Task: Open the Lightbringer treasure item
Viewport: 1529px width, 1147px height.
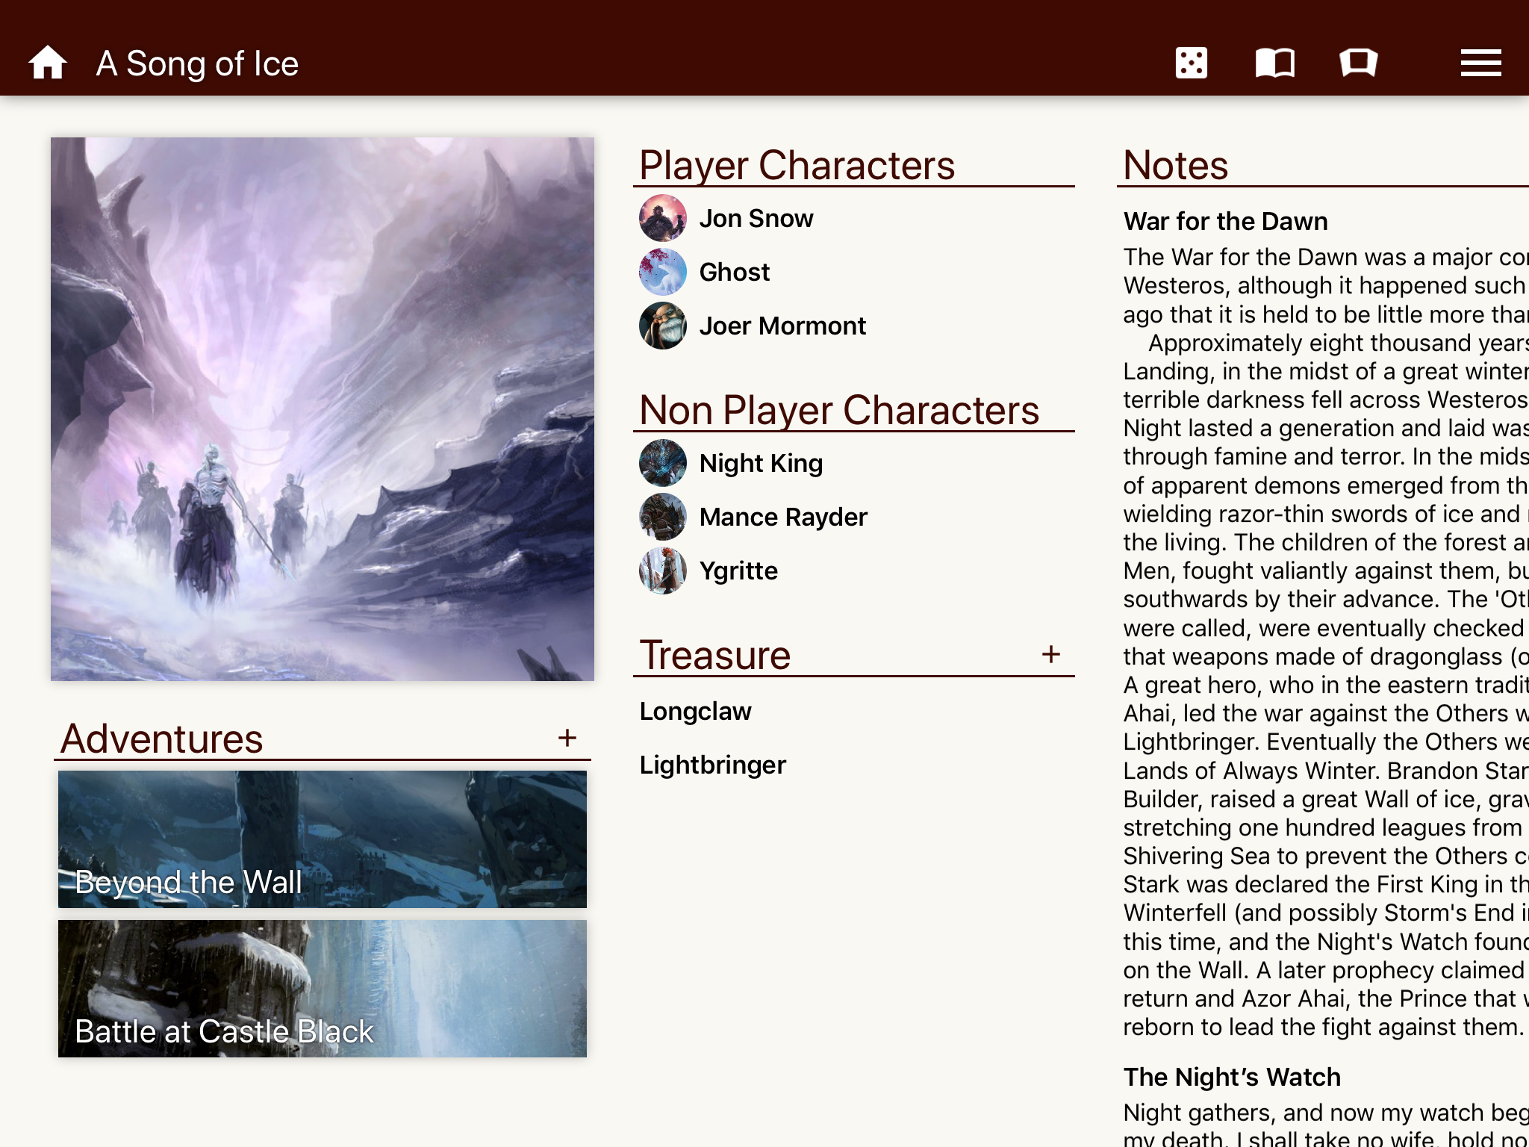Action: click(x=712, y=765)
